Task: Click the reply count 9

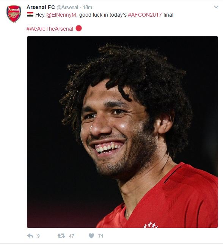Action: 38,236
